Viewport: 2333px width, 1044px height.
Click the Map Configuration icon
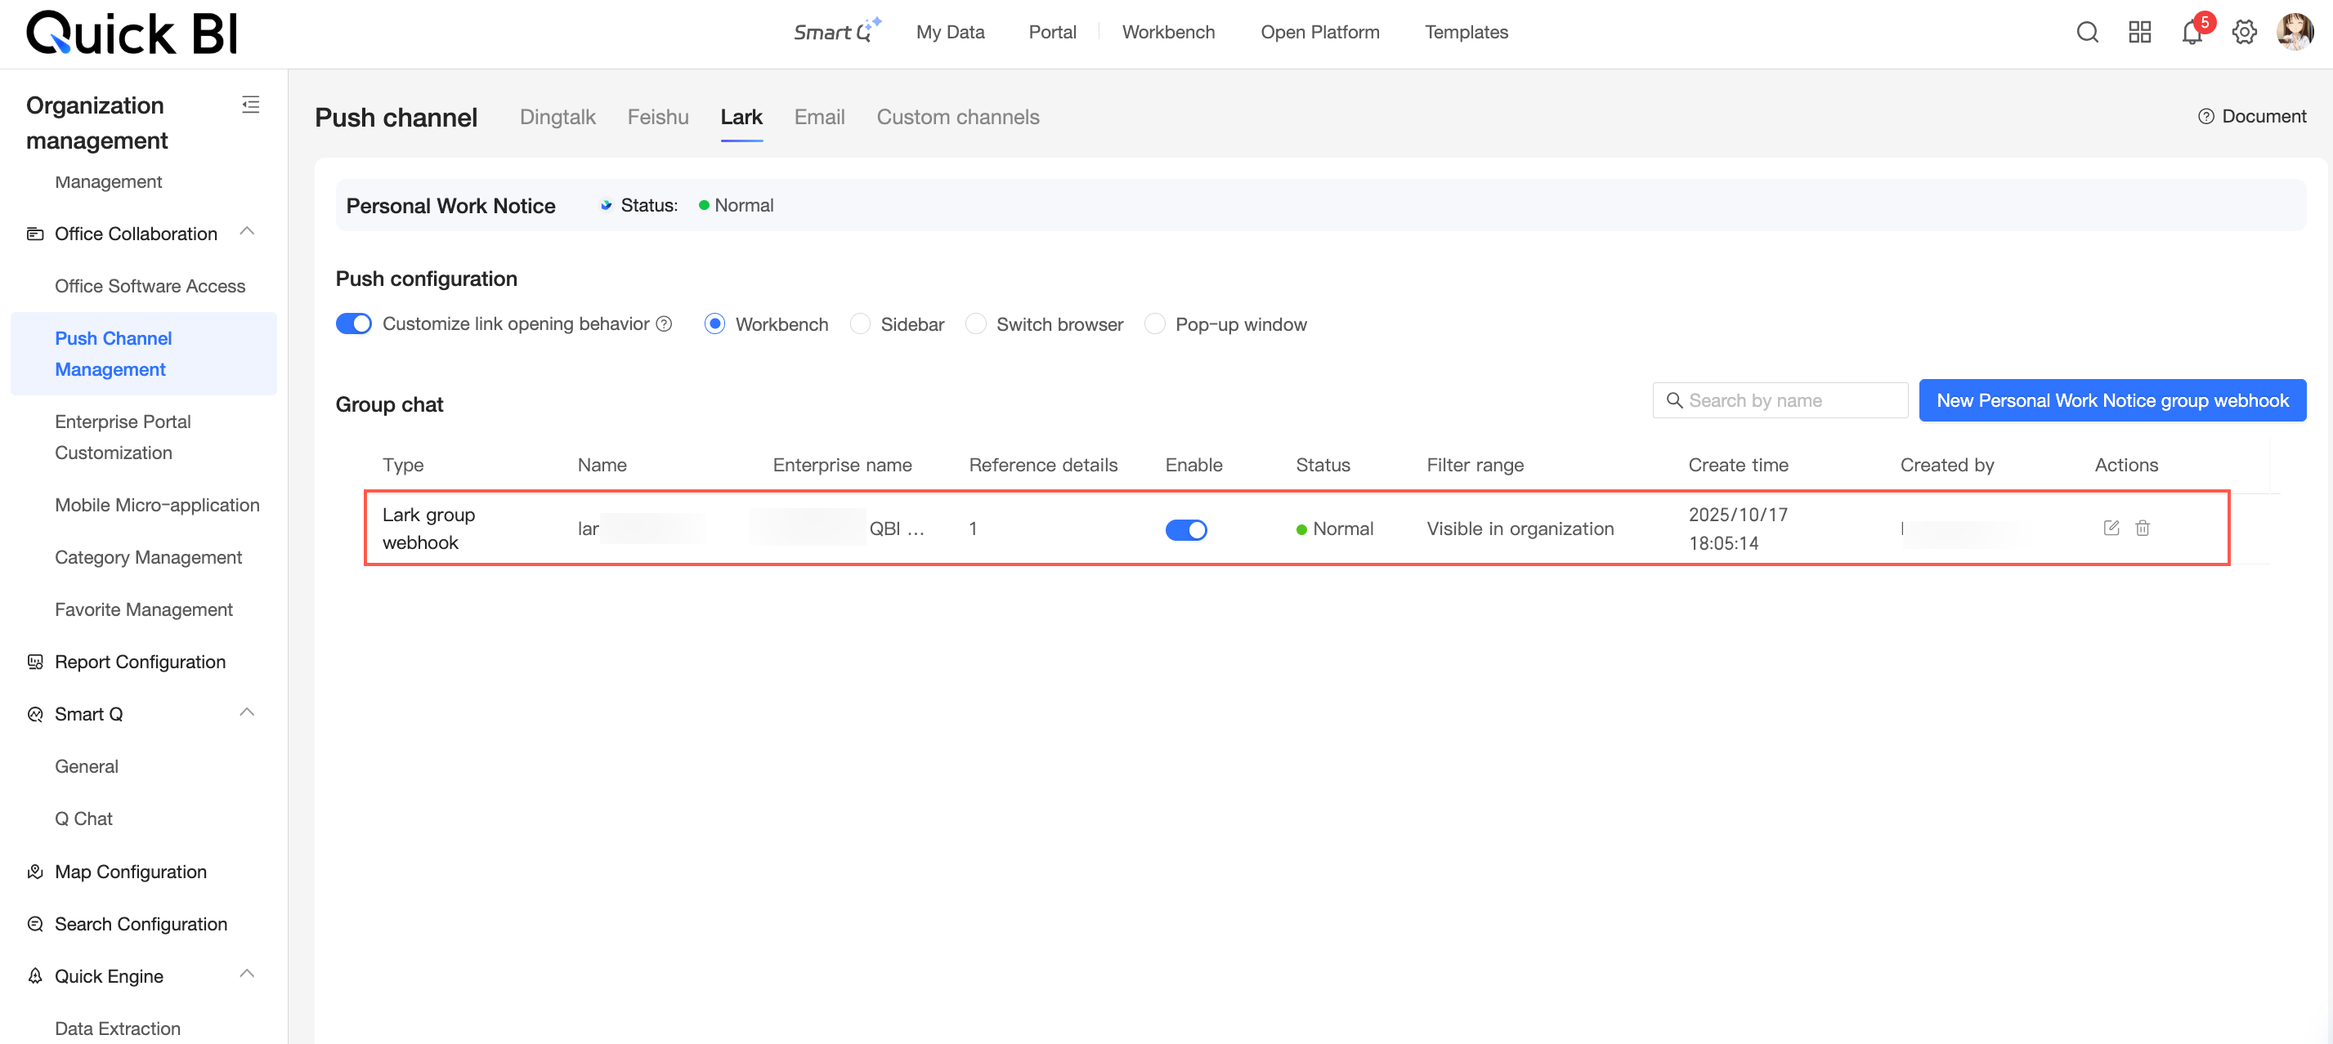pos(35,872)
